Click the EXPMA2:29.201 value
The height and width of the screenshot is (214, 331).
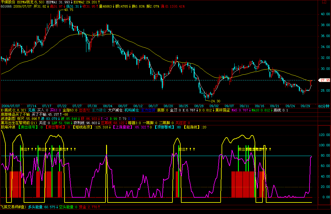[85, 2]
